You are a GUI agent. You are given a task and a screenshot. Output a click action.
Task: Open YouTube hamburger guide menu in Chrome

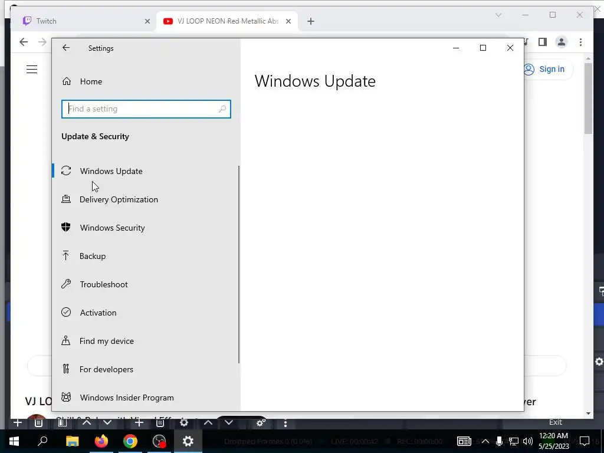tap(32, 70)
